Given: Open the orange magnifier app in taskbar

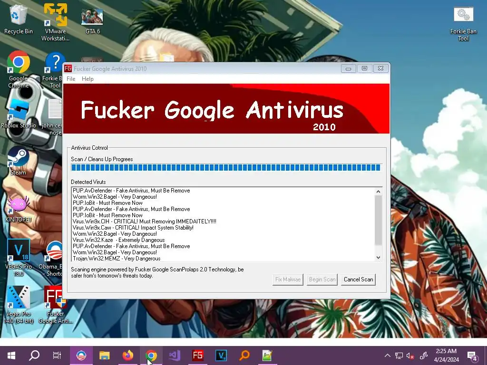Looking at the screenshot, I should tap(244, 355).
